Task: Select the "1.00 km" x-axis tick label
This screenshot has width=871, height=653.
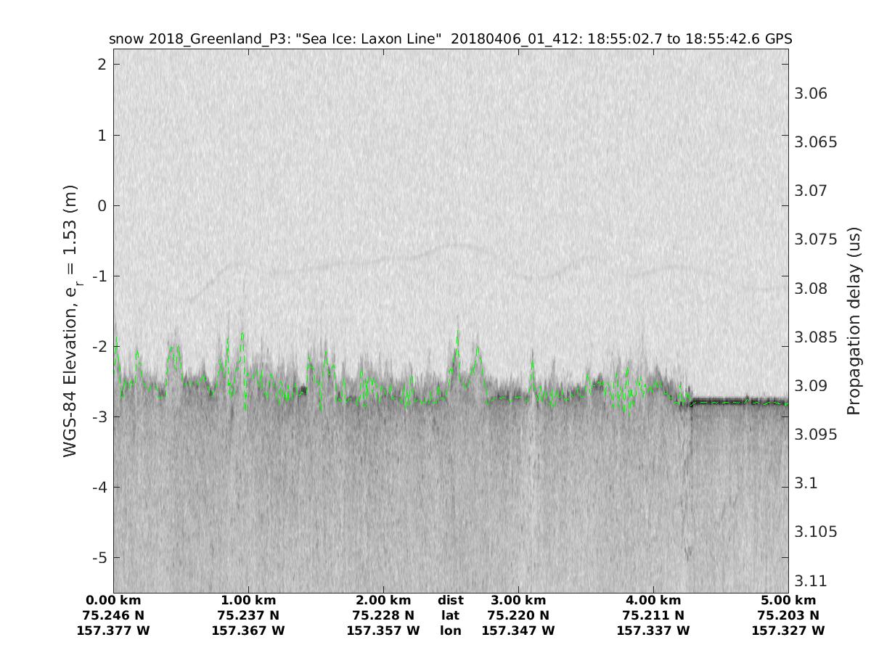Action: click(x=248, y=600)
